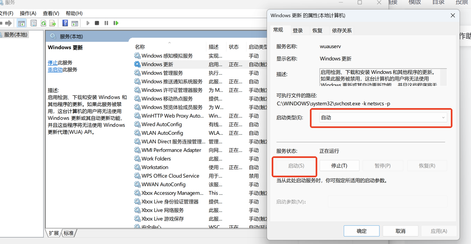
Task: Click the 暂停(P) button
Action: pos(383,166)
